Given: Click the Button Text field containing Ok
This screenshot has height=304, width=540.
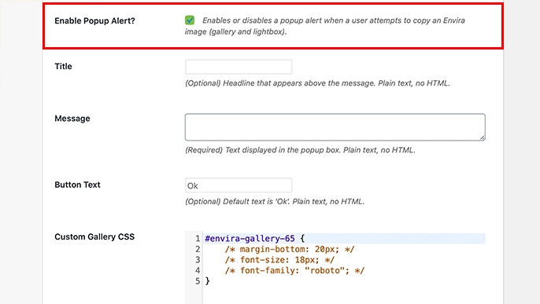Looking at the screenshot, I should point(239,185).
